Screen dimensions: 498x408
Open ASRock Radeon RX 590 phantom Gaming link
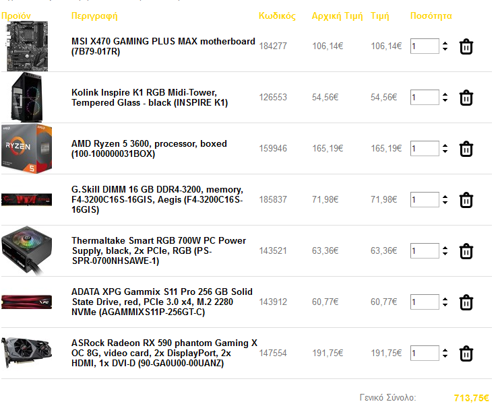coord(164,353)
